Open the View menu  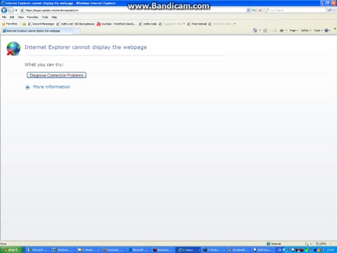click(x=20, y=17)
